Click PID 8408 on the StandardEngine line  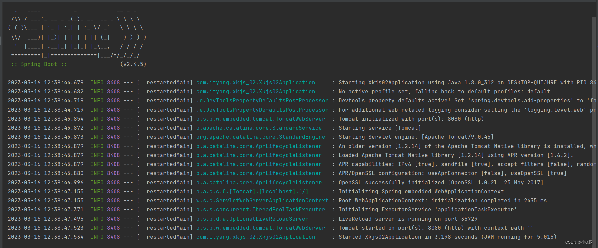pyautogui.click(x=114, y=137)
